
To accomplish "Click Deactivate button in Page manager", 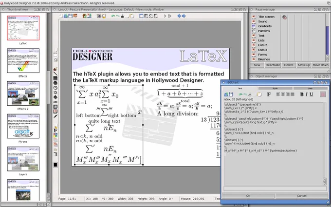I will (273, 65).
